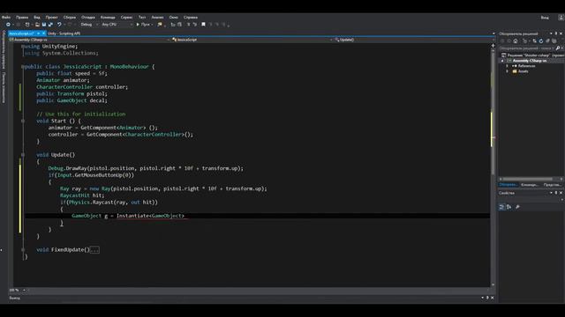Click the Вход sign-in link

pyautogui.click(x=545, y=18)
